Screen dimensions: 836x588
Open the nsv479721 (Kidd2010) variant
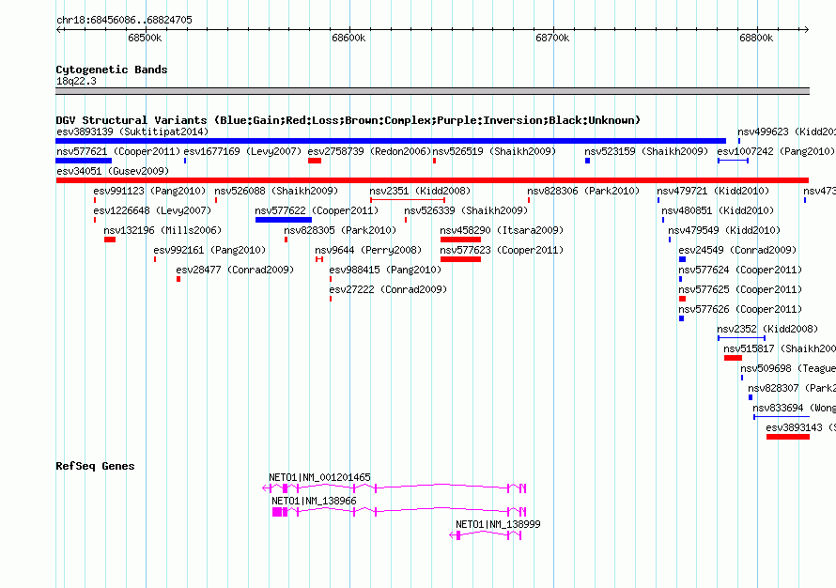pos(713,191)
